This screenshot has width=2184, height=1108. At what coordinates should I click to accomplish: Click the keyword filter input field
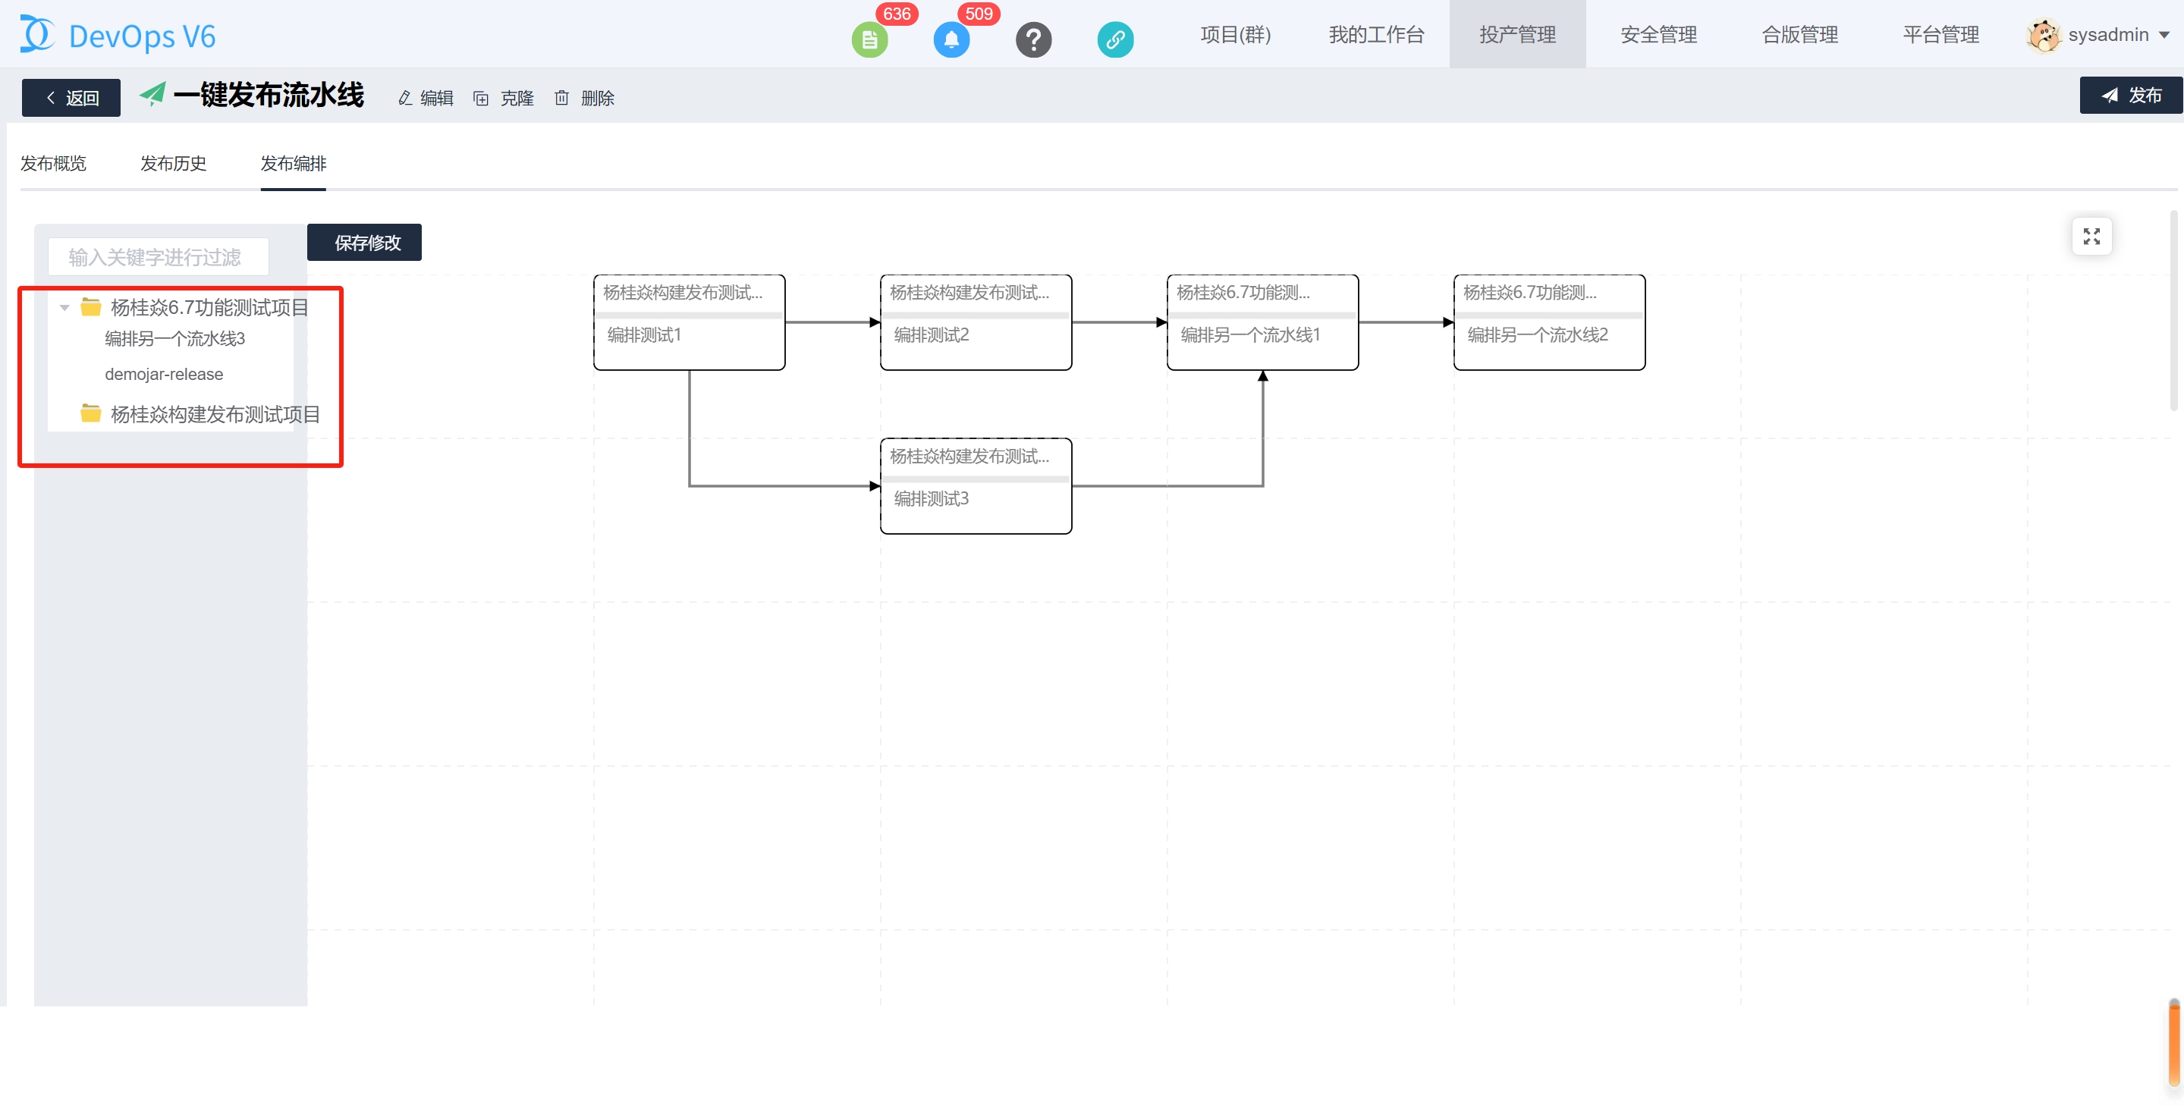159,257
